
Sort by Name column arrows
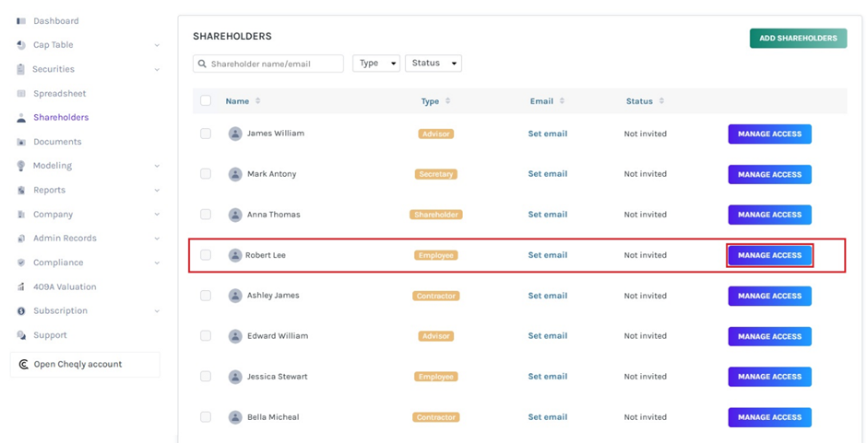coord(258,101)
